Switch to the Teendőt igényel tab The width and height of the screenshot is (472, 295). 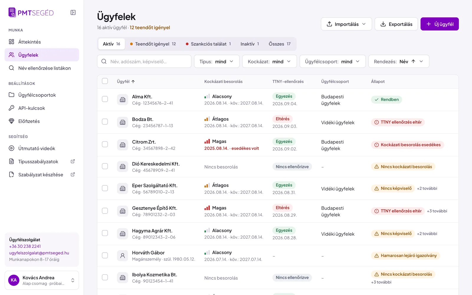click(153, 44)
